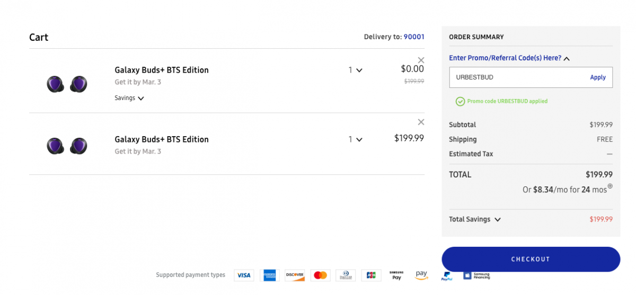Click the Samsung Financing icon

(x=476, y=275)
